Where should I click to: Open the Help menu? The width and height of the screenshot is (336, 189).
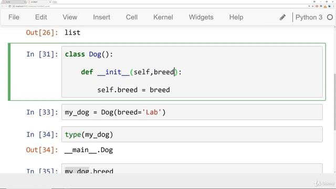click(236, 17)
